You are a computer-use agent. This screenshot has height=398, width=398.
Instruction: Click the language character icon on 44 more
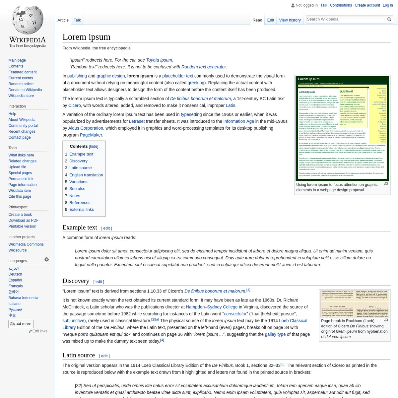click(13, 324)
